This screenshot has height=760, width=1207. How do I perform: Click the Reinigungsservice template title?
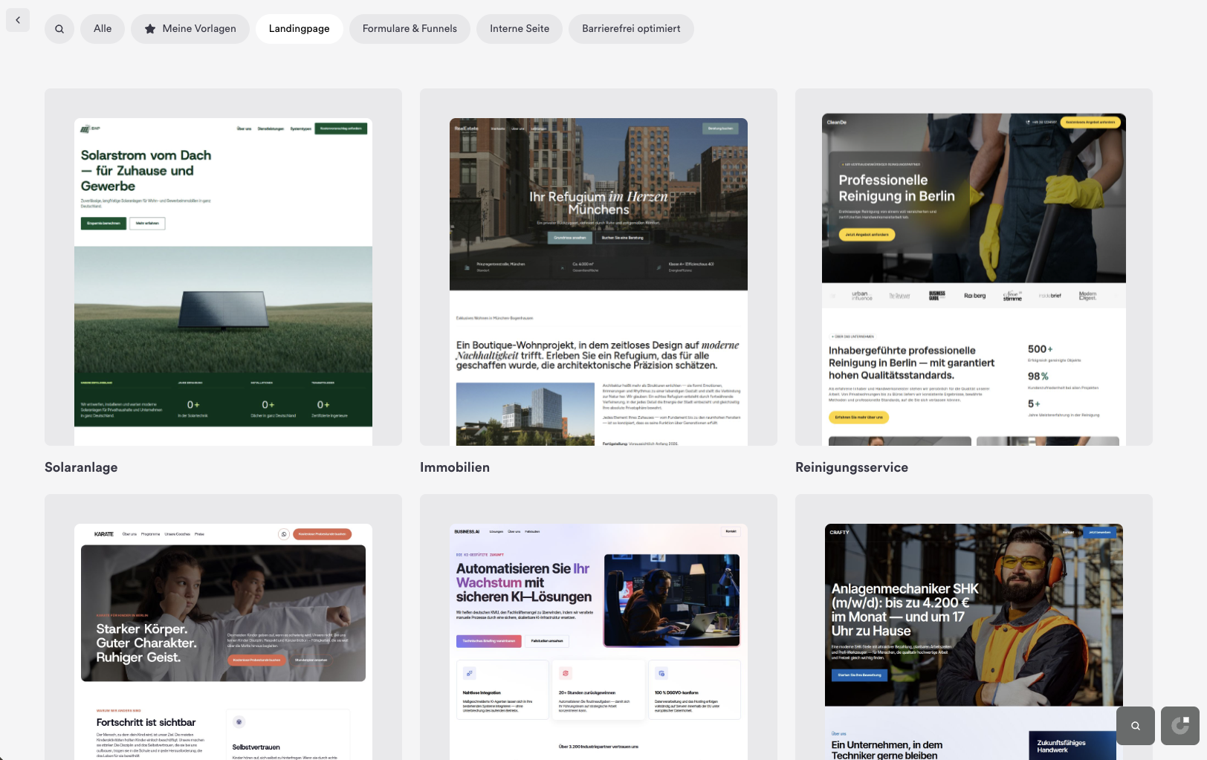852,467
